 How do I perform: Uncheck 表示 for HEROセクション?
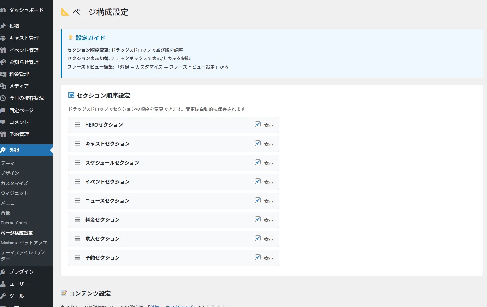pyautogui.click(x=258, y=124)
